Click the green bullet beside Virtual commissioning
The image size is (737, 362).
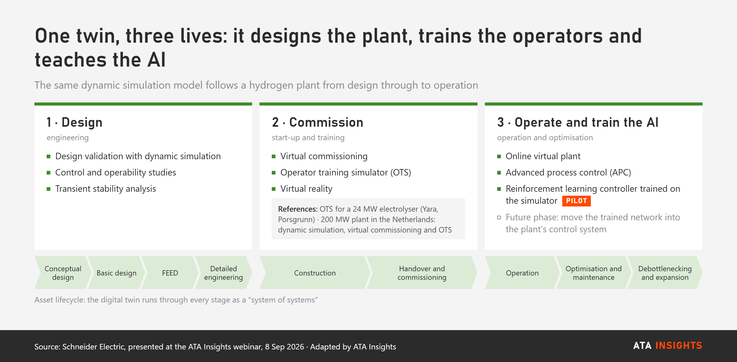point(274,156)
